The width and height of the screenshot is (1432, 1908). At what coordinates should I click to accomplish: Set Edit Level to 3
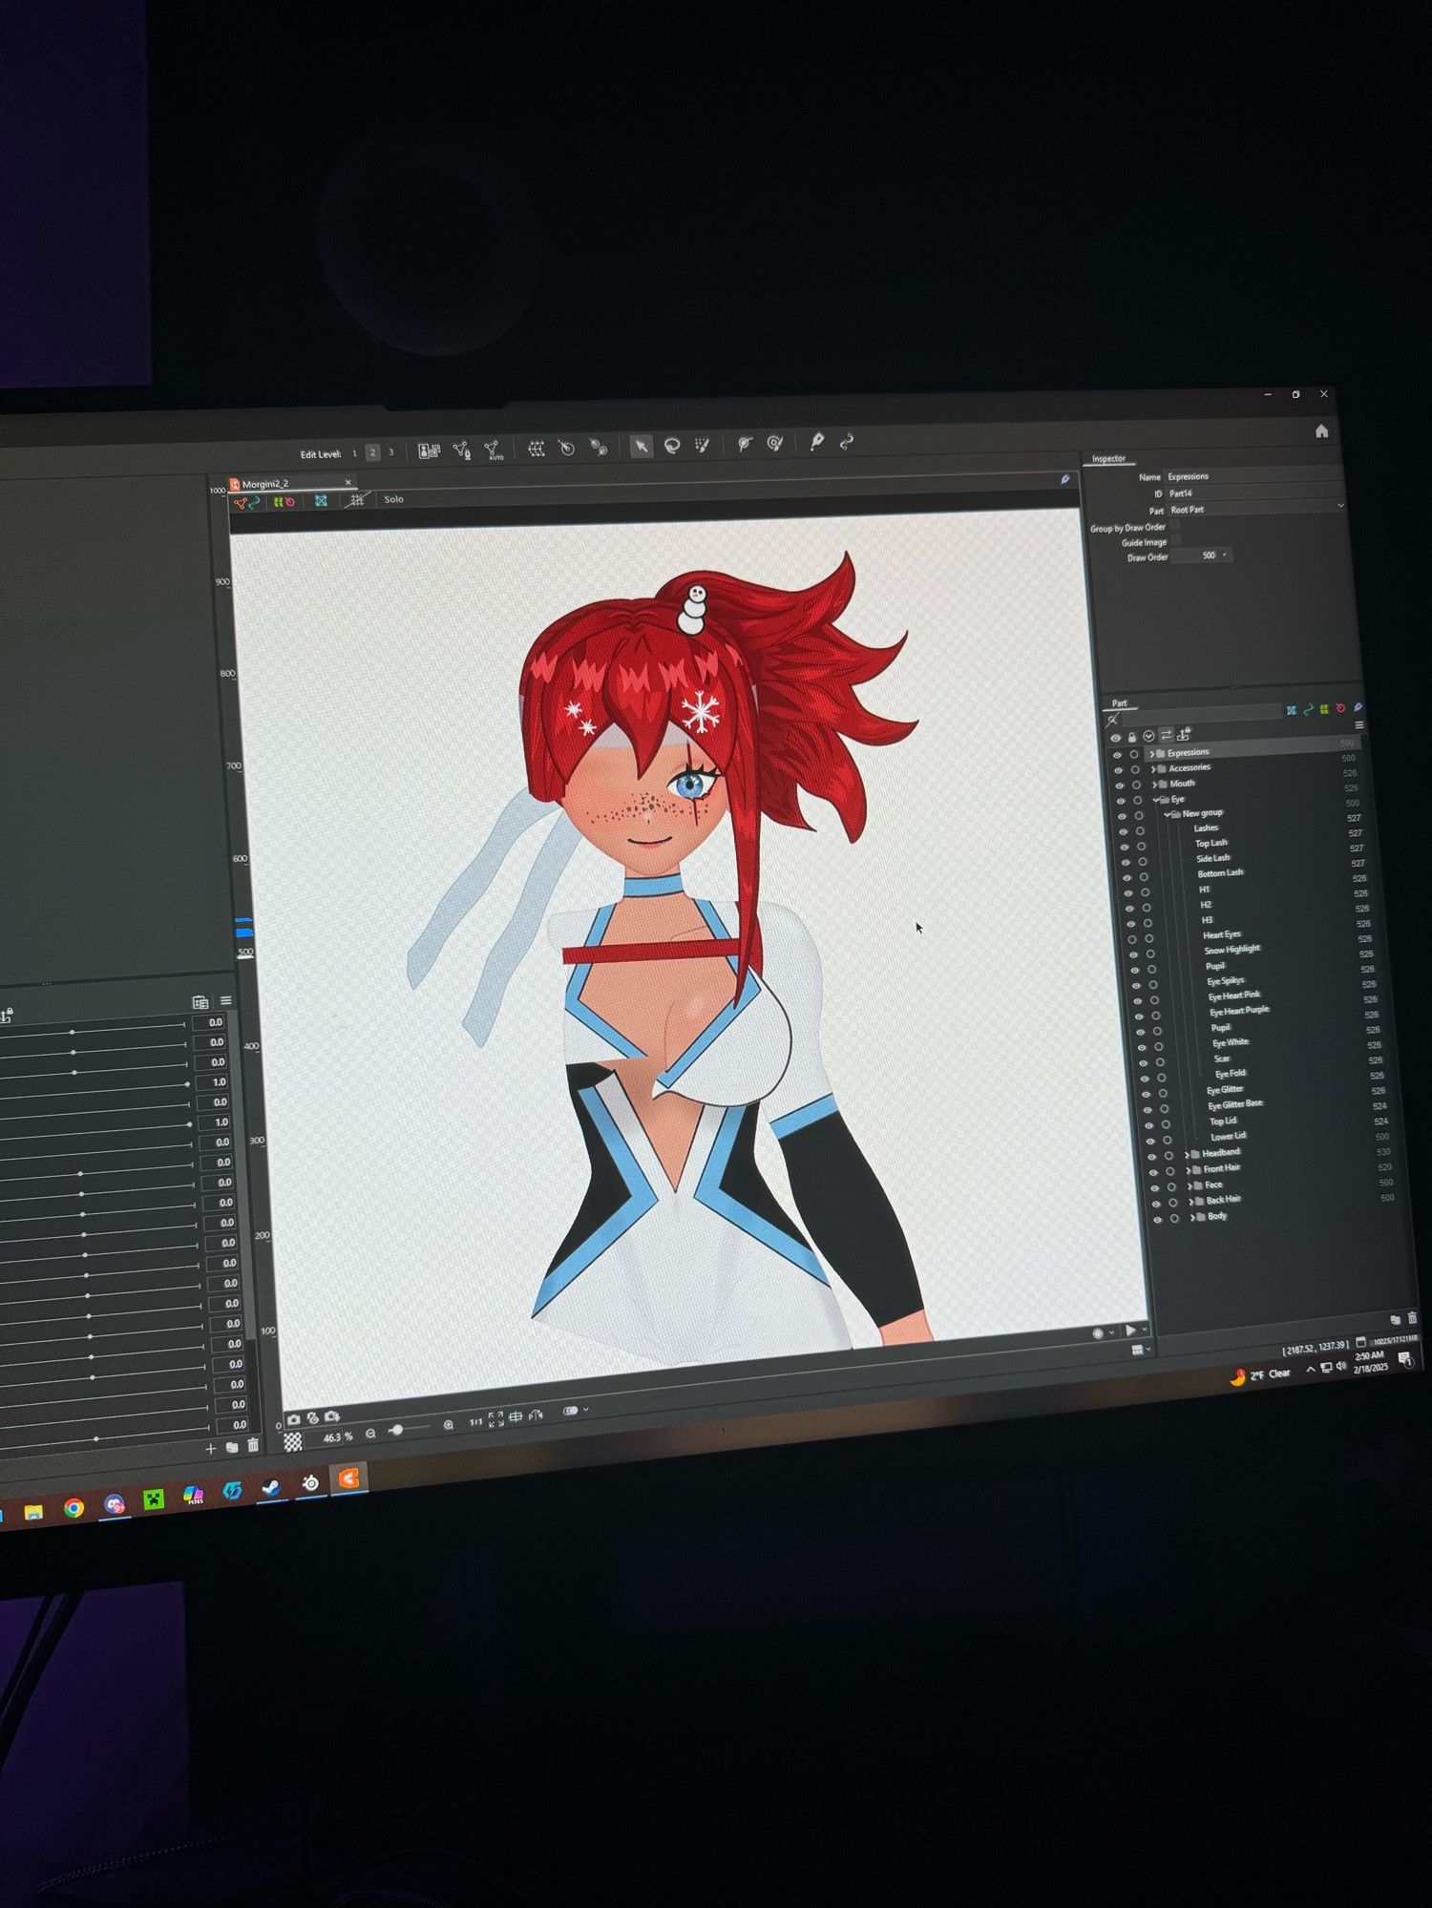(390, 452)
